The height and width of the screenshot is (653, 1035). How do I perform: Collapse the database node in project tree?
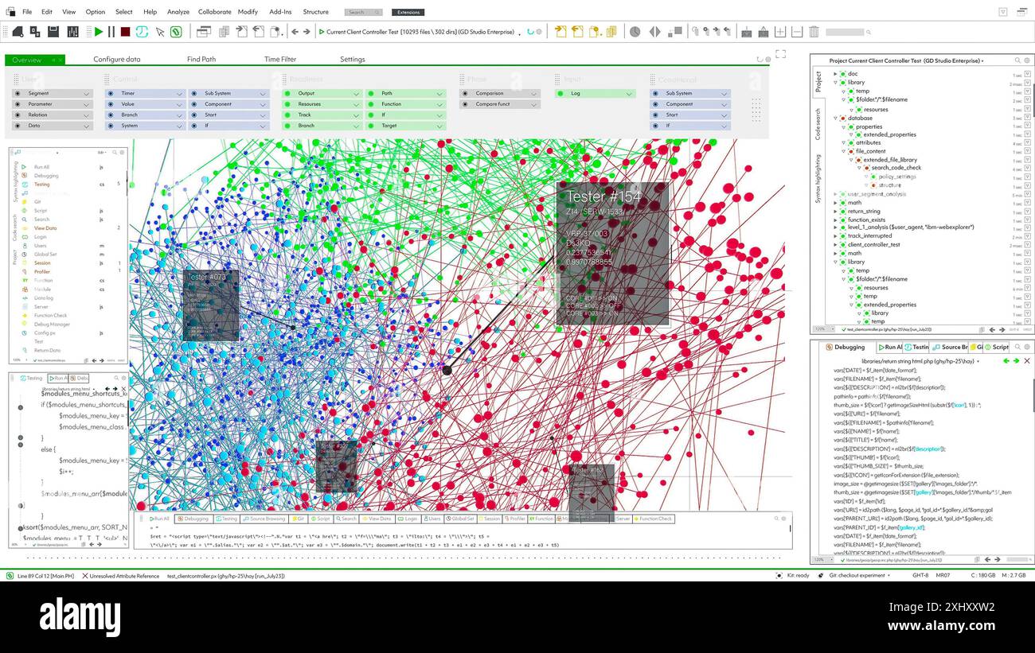(x=835, y=119)
